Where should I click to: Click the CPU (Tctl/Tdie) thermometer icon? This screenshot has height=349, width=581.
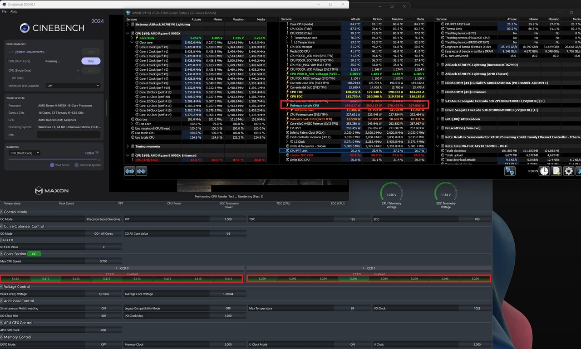133,160
